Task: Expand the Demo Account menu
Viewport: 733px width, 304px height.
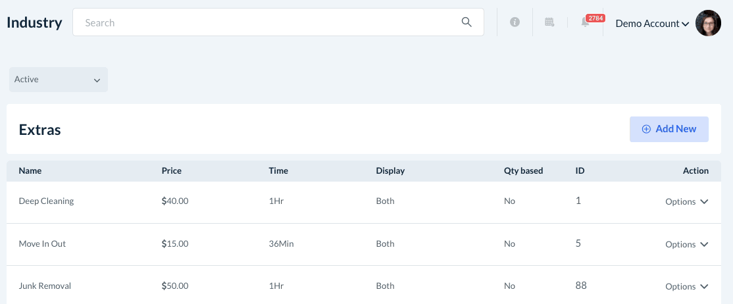Action: (x=651, y=23)
